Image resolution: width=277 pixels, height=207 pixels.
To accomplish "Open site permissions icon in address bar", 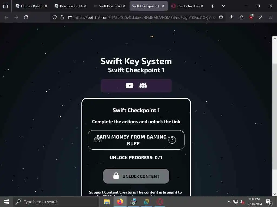I will tap(70, 17).
